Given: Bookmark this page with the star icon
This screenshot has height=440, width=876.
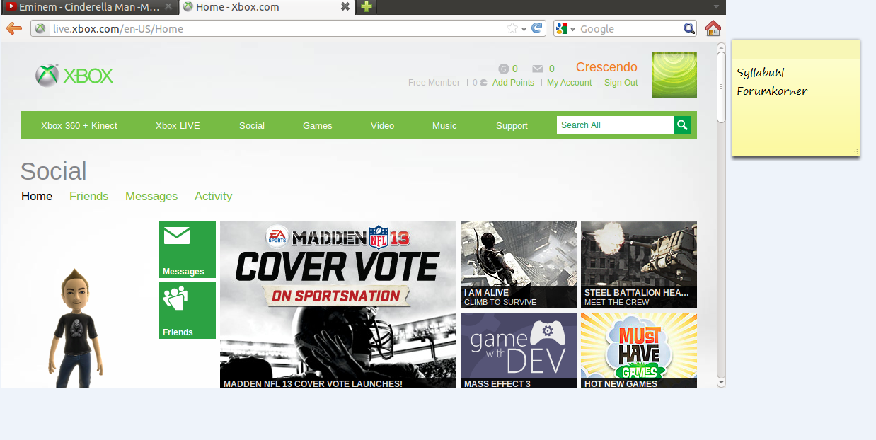Looking at the screenshot, I should (x=512, y=28).
